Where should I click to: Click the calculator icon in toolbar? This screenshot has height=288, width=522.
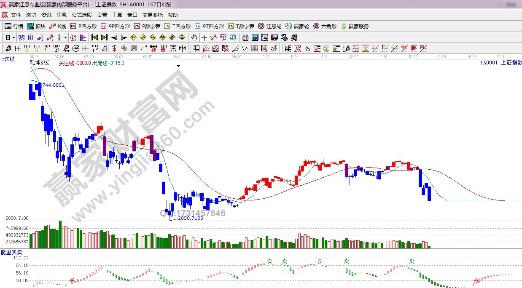[255, 37]
